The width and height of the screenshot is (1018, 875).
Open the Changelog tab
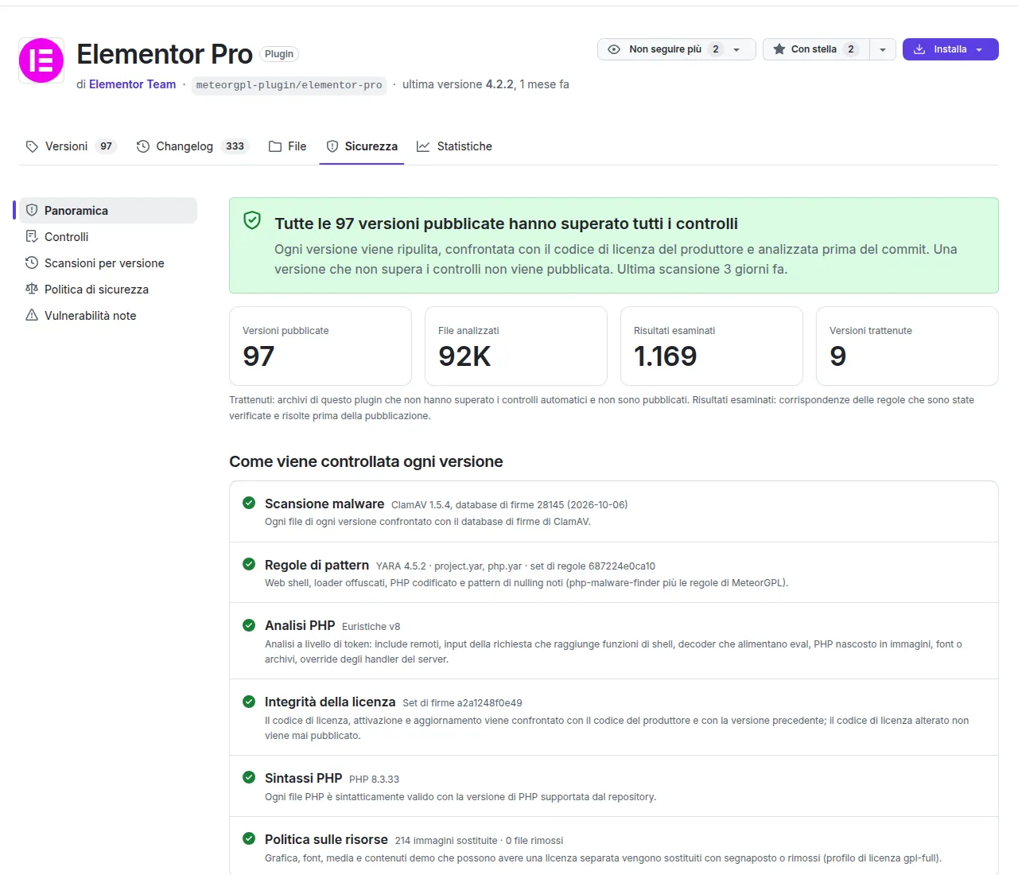[192, 146]
